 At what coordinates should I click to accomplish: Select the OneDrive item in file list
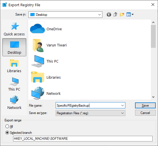coord(46,29)
